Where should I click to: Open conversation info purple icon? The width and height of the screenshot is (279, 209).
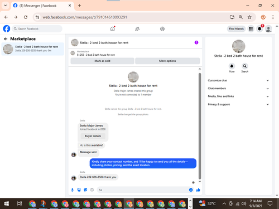pyautogui.click(x=196, y=42)
